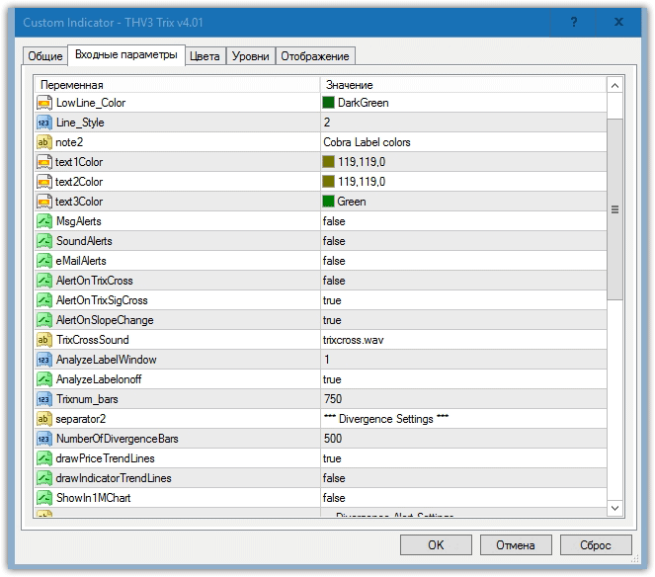Click the LowLine_Color color parameter icon
Image resolution: width=655 pixels, height=577 pixels.
coord(44,103)
